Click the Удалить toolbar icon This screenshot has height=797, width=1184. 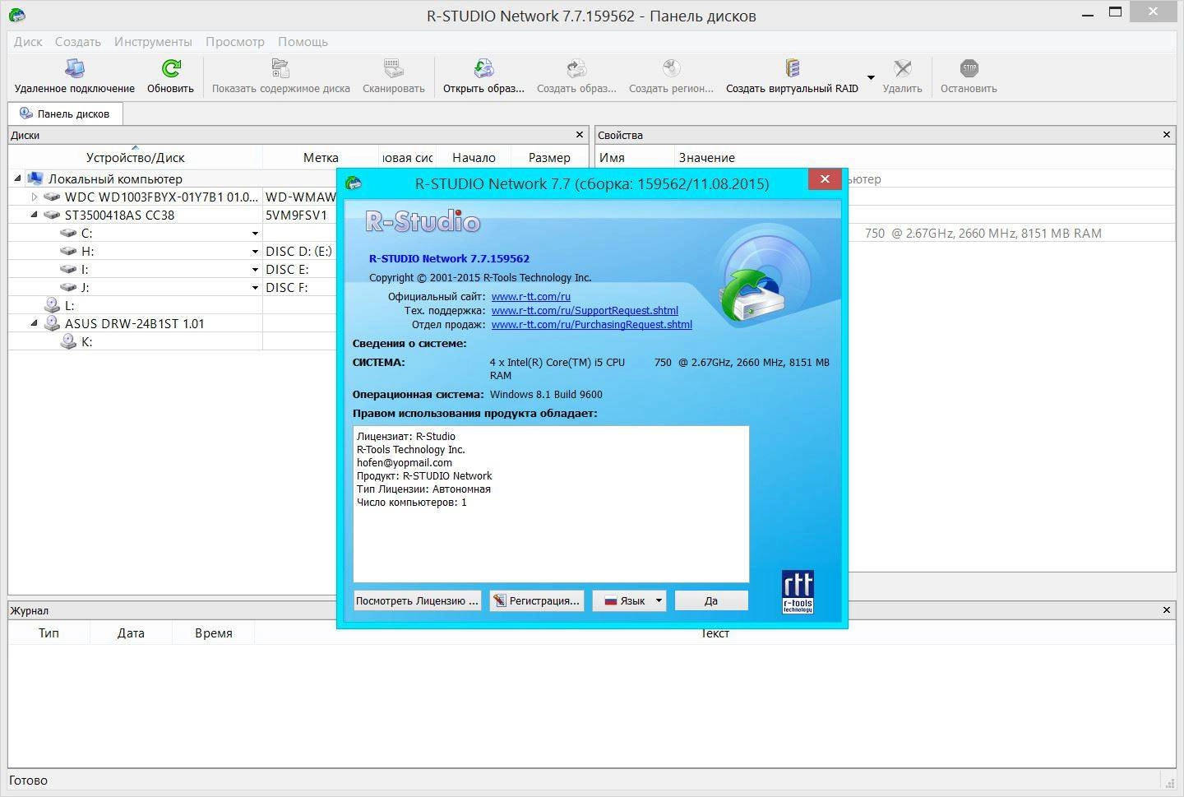click(x=902, y=68)
